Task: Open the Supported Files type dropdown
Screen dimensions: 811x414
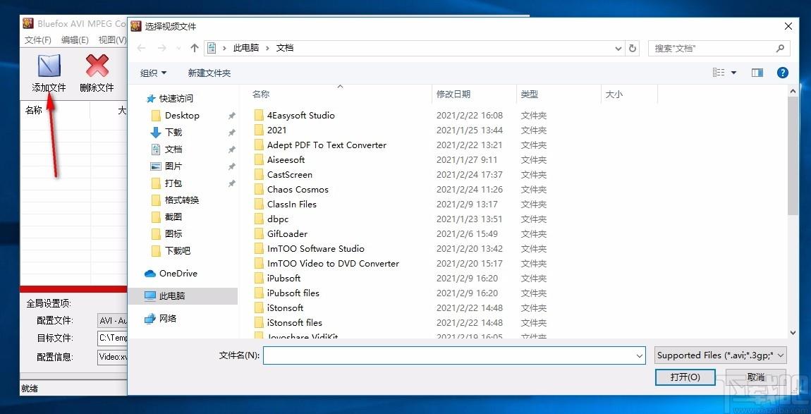Action: tap(721, 355)
